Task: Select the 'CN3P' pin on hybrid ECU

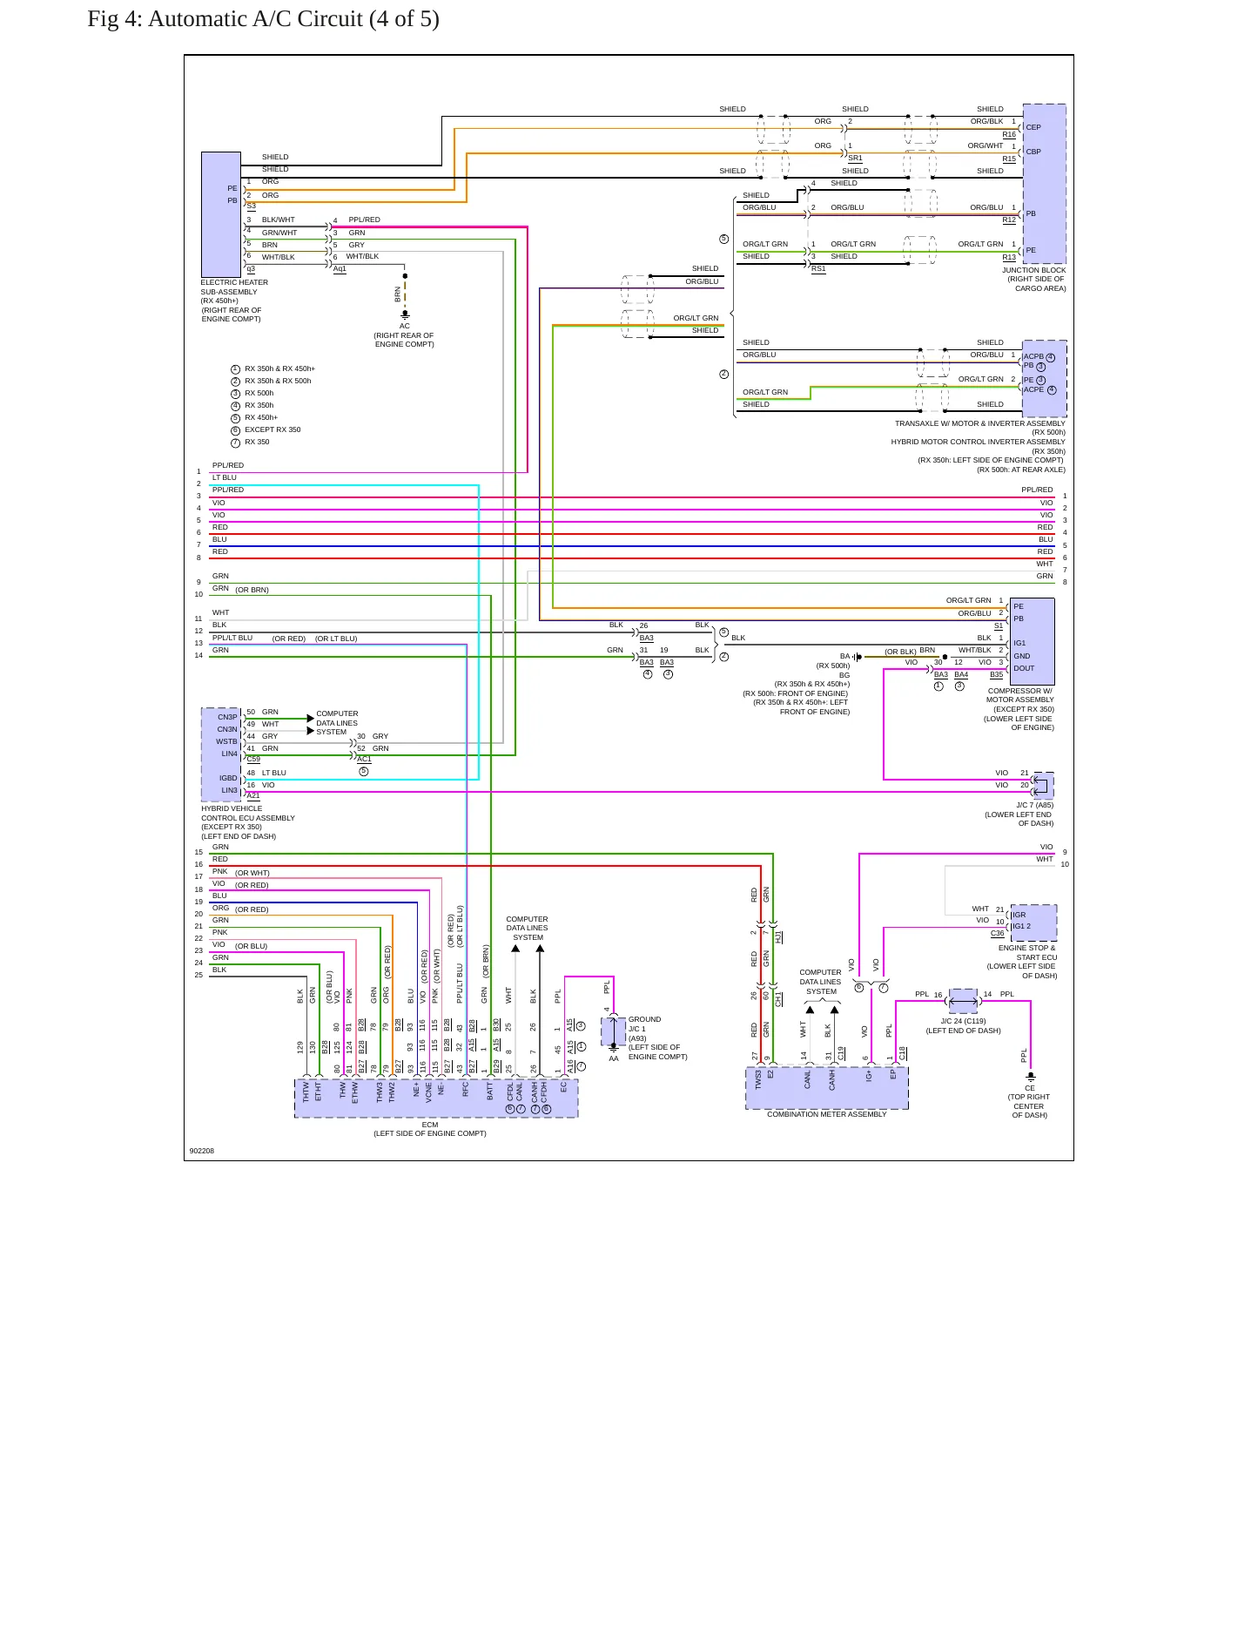Action: [227, 717]
